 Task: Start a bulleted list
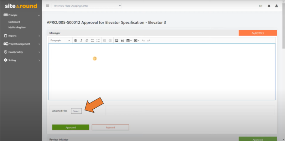92,40
